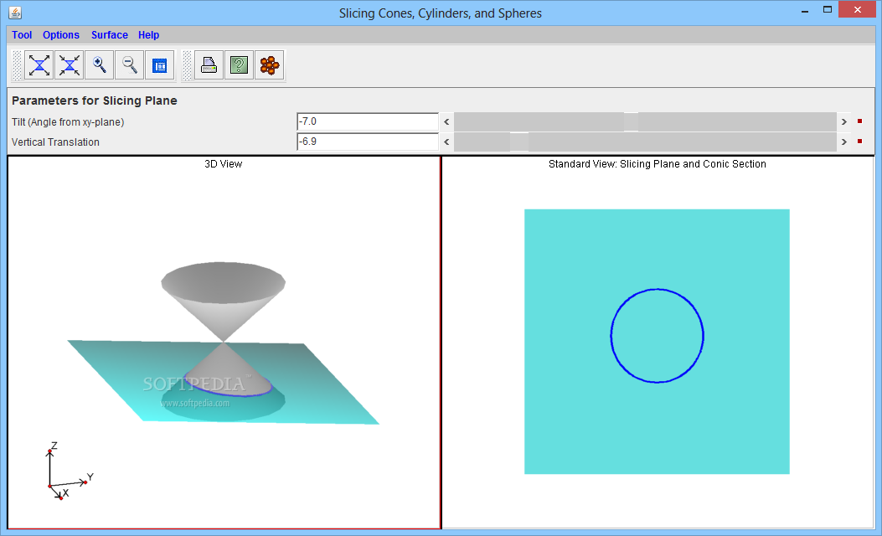This screenshot has width=882, height=536.
Task: Open the Tool menu
Action: pyautogui.click(x=22, y=35)
